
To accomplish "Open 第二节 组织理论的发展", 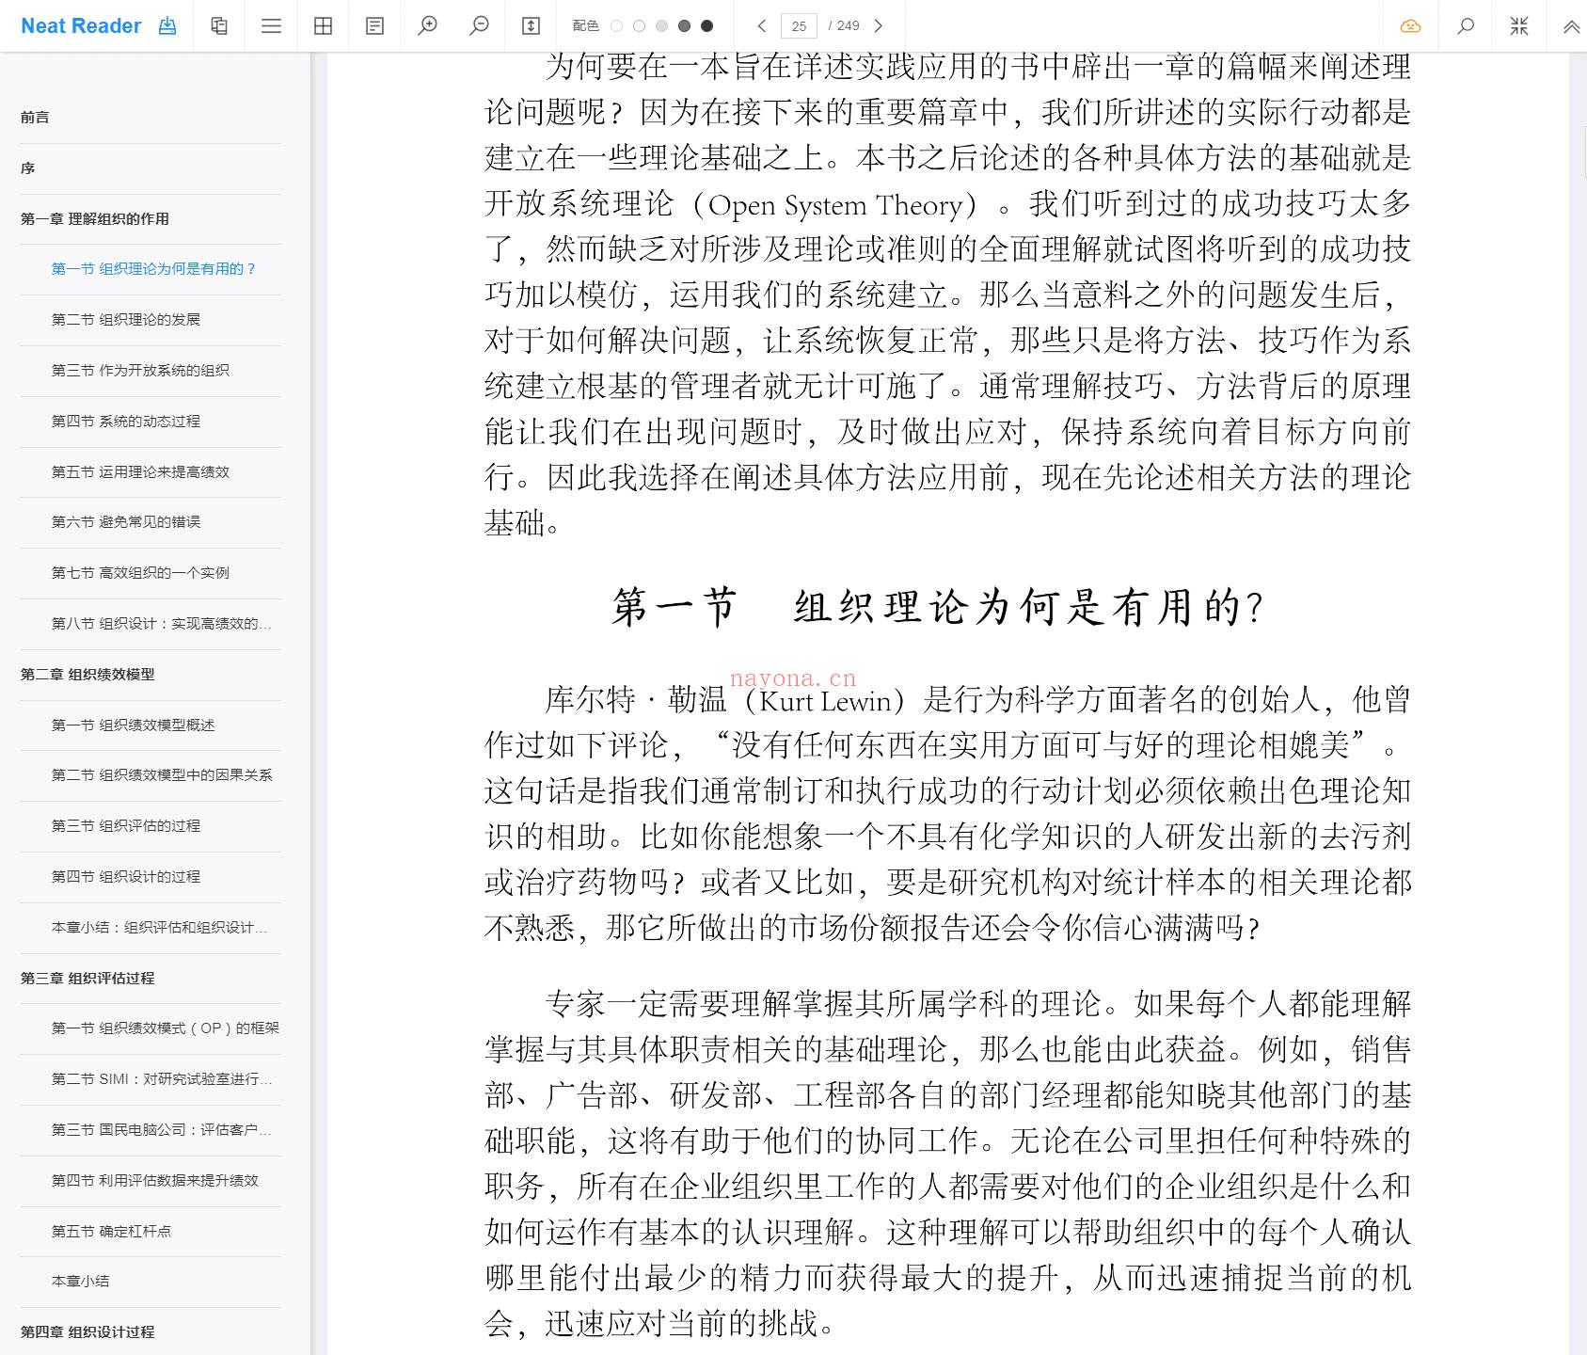I will coord(126,320).
